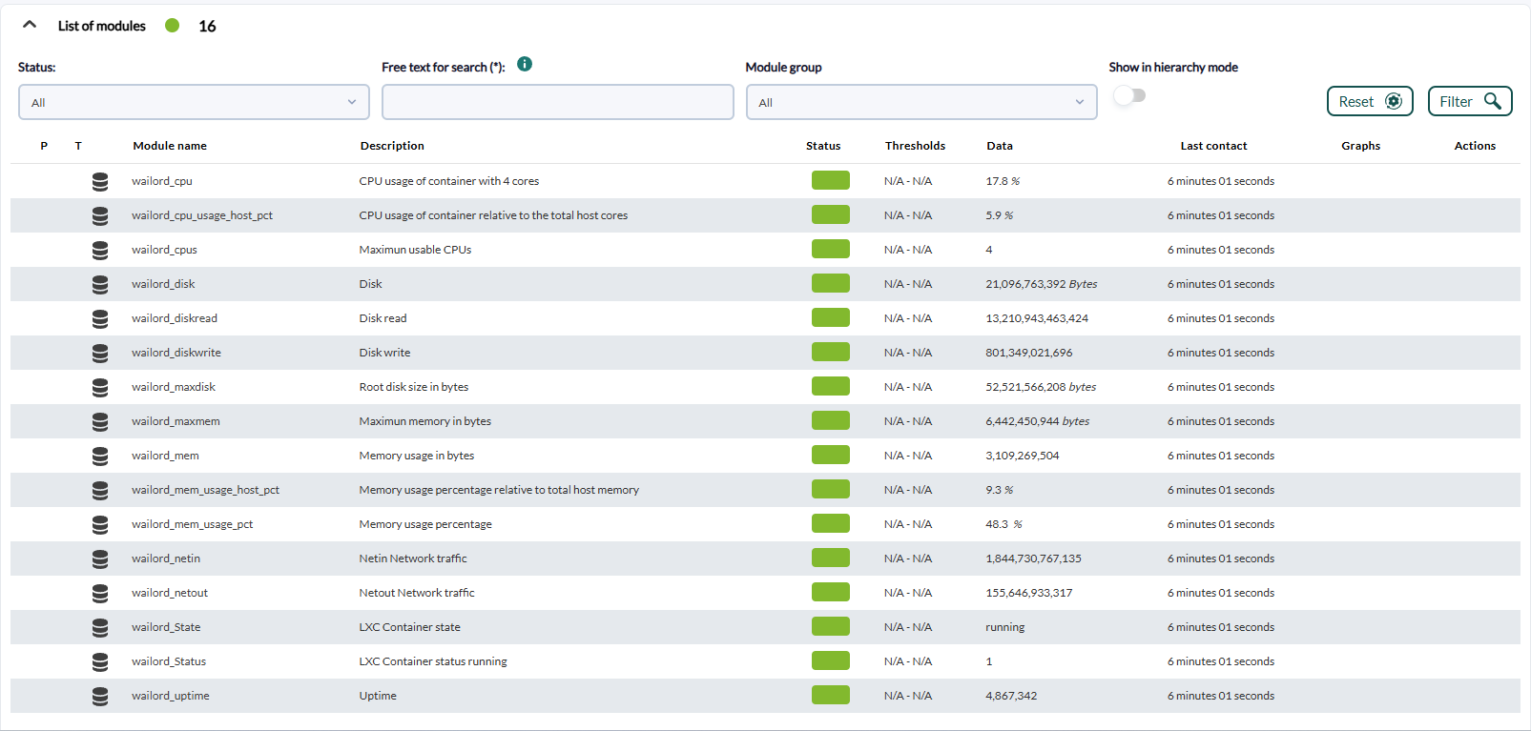Click the module name wailord_netout

pyautogui.click(x=170, y=593)
